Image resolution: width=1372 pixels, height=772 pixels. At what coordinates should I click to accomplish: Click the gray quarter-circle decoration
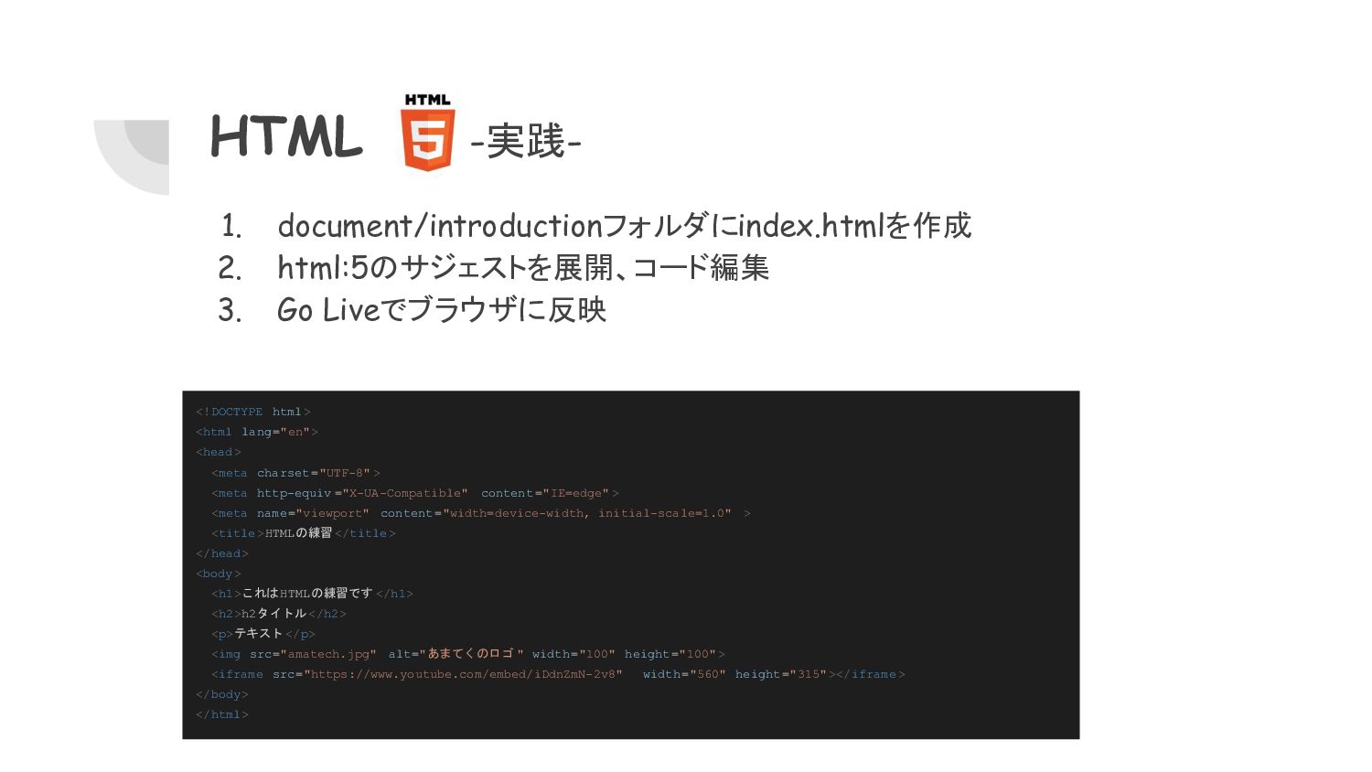132,156
